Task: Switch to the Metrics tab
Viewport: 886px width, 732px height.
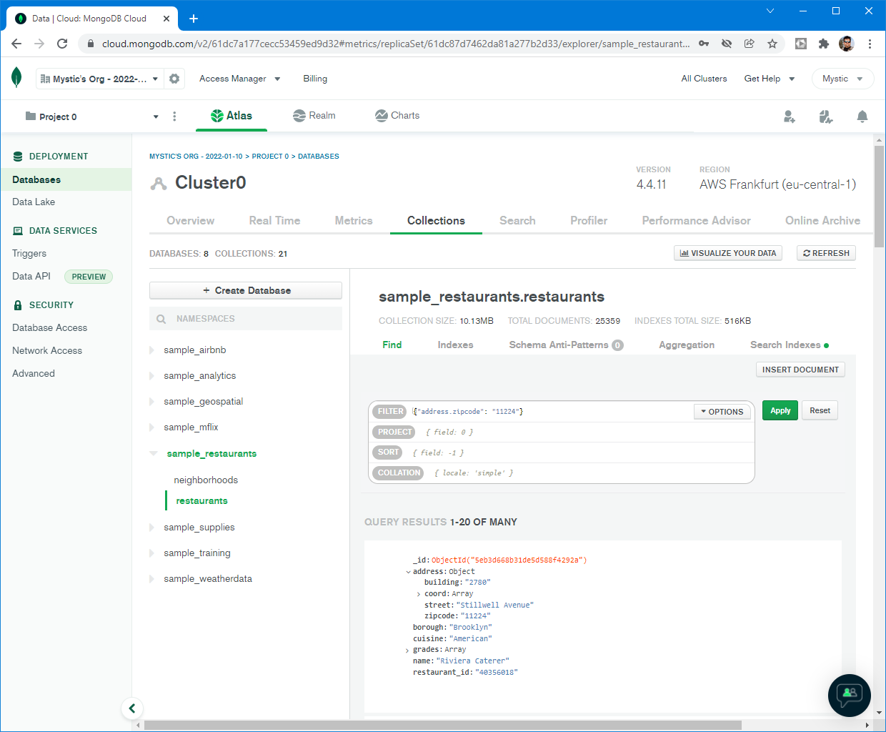Action: pyautogui.click(x=354, y=221)
